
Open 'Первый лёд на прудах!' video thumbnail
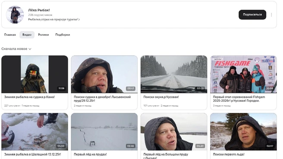pos(104,132)
